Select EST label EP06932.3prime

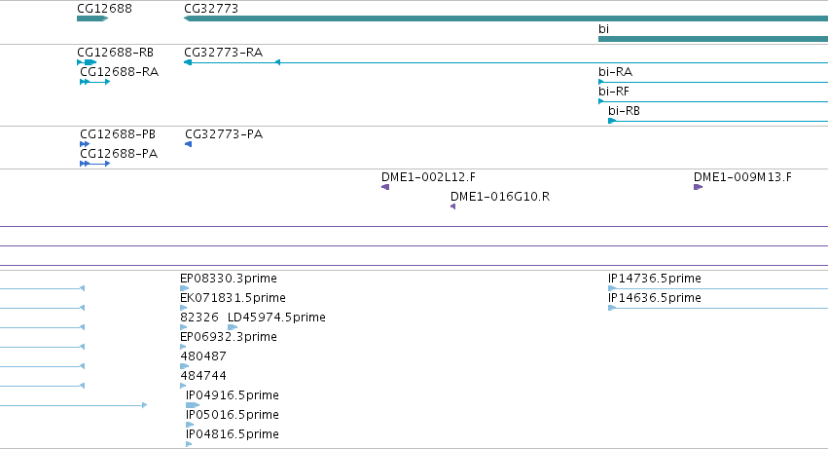(x=229, y=337)
